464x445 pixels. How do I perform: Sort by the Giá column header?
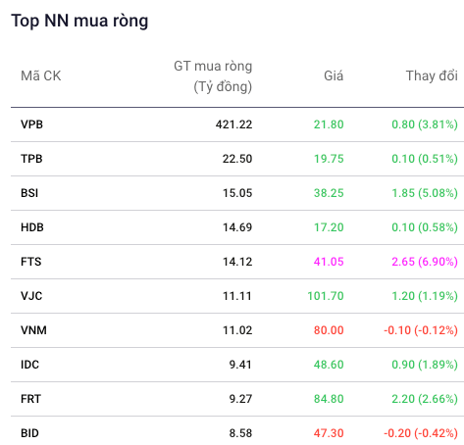coord(334,75)
